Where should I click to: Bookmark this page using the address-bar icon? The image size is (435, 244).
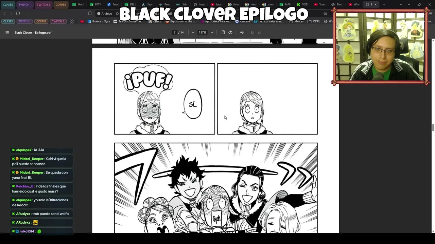pos(90,14)
